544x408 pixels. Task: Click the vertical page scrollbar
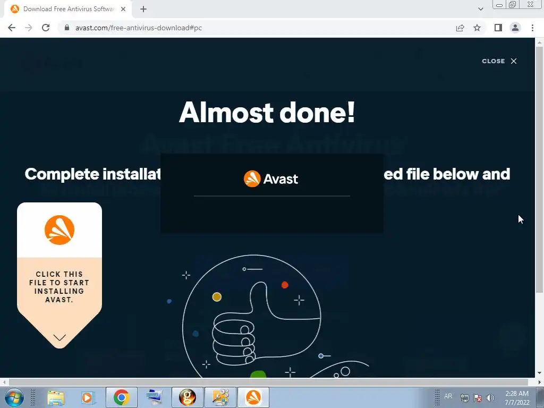(540, 170)
